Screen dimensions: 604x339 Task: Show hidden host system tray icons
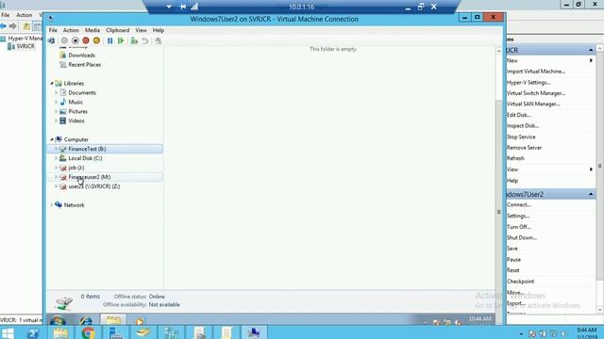click(521, 333)
